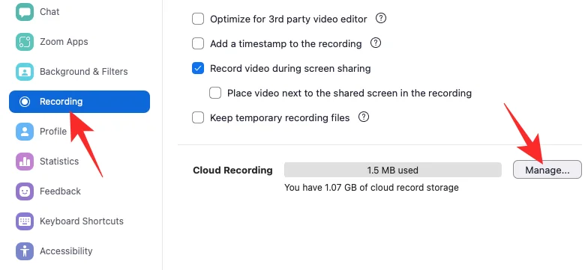Click the Recording circle icon

click(x=25, y=102)
